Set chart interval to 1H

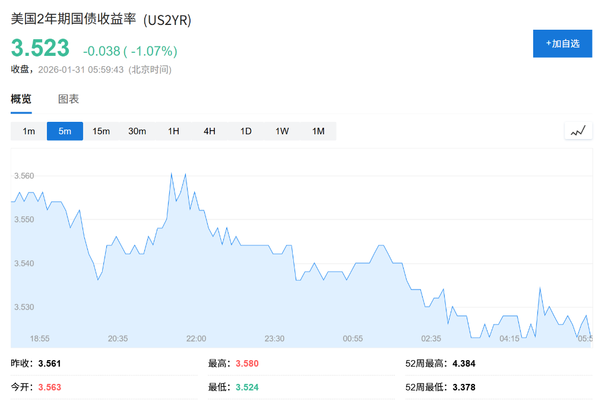[173, 131]
